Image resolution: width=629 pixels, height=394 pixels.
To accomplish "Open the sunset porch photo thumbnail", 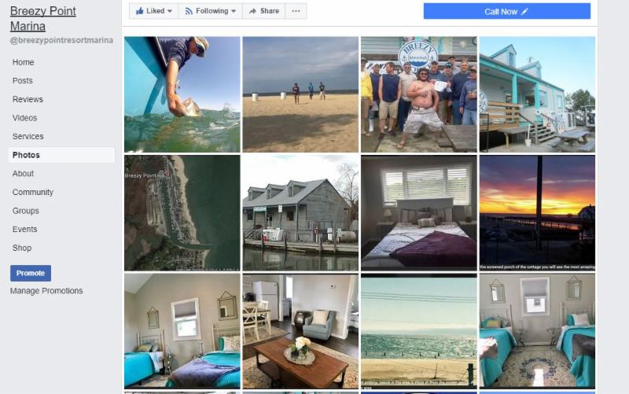I will click(x=537, y=213).
